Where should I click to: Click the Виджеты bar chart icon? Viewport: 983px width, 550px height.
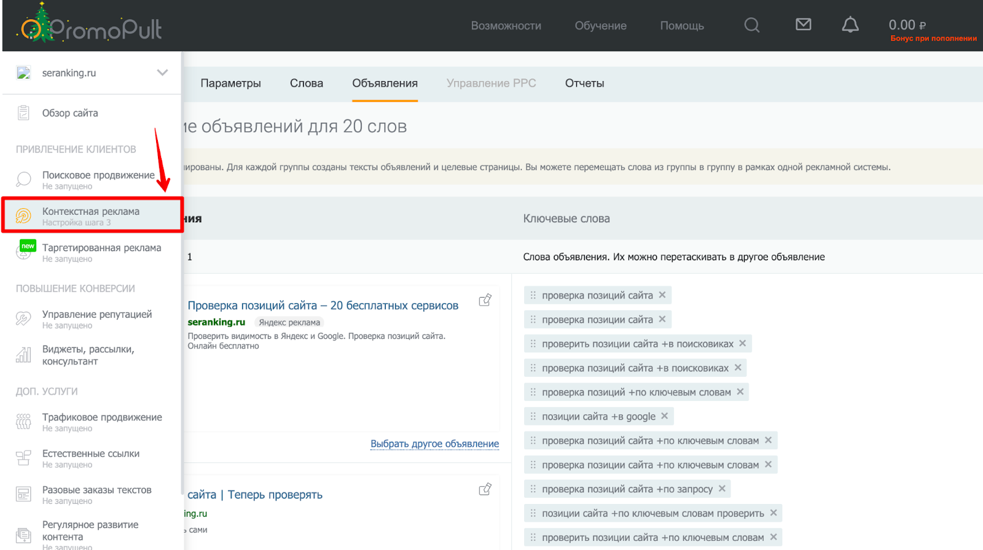click(x=23, y=354)
